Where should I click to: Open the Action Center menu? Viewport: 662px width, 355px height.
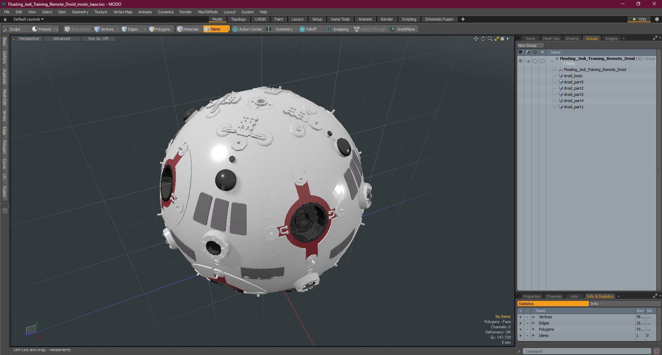tap(247, 29)
